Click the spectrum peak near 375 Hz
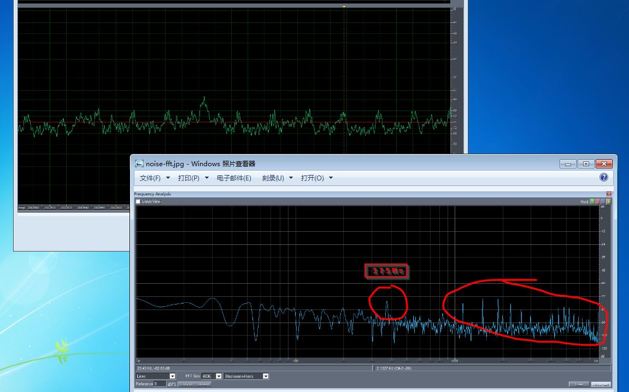Image resolution: width=629 pixels, height=392 pixels. [x=387, y=303]
